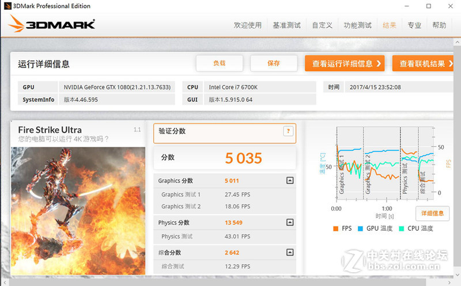
Task: Click the Fire Strike Ultra thumbnail image
Action: (78, 211)
